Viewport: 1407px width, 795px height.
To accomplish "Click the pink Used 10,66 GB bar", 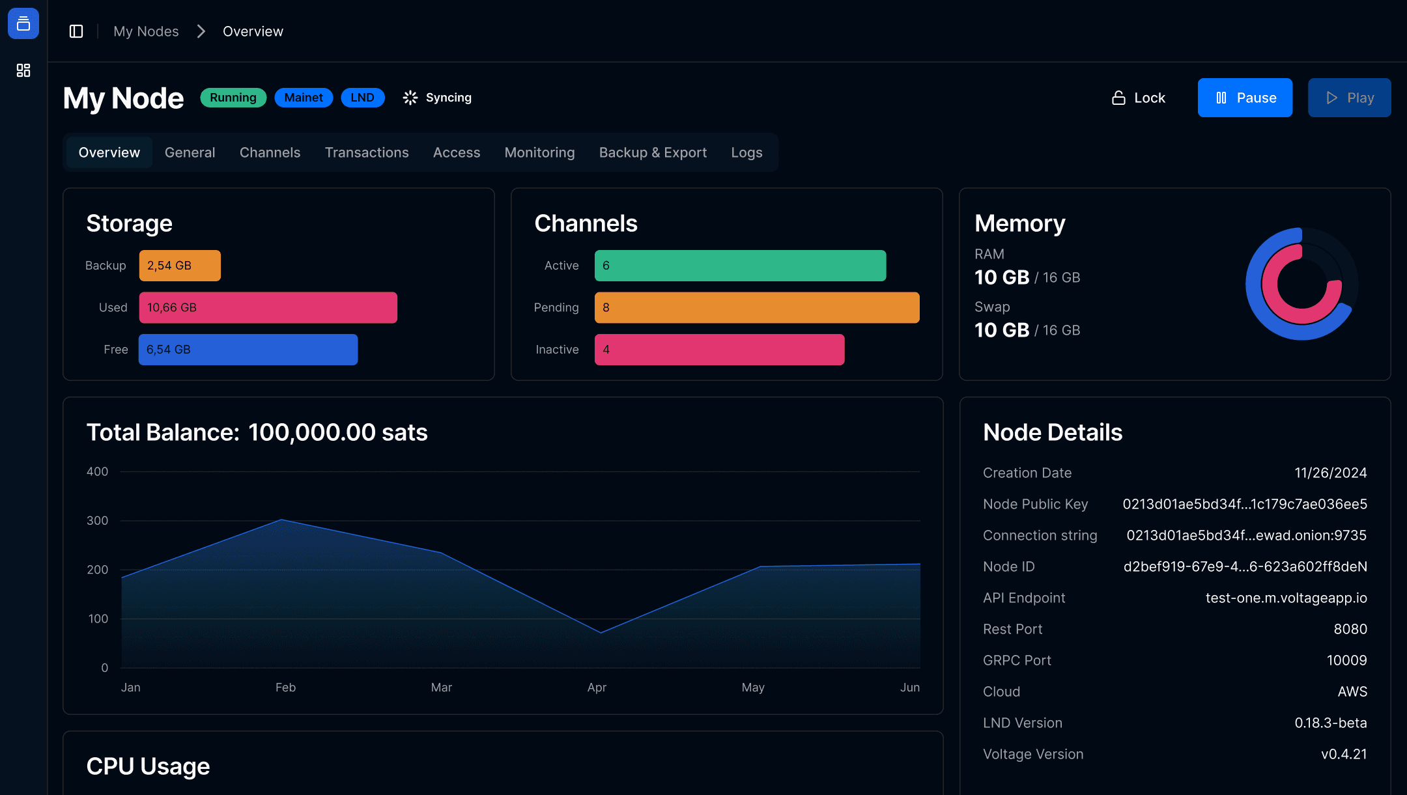I will click(268, 307).
